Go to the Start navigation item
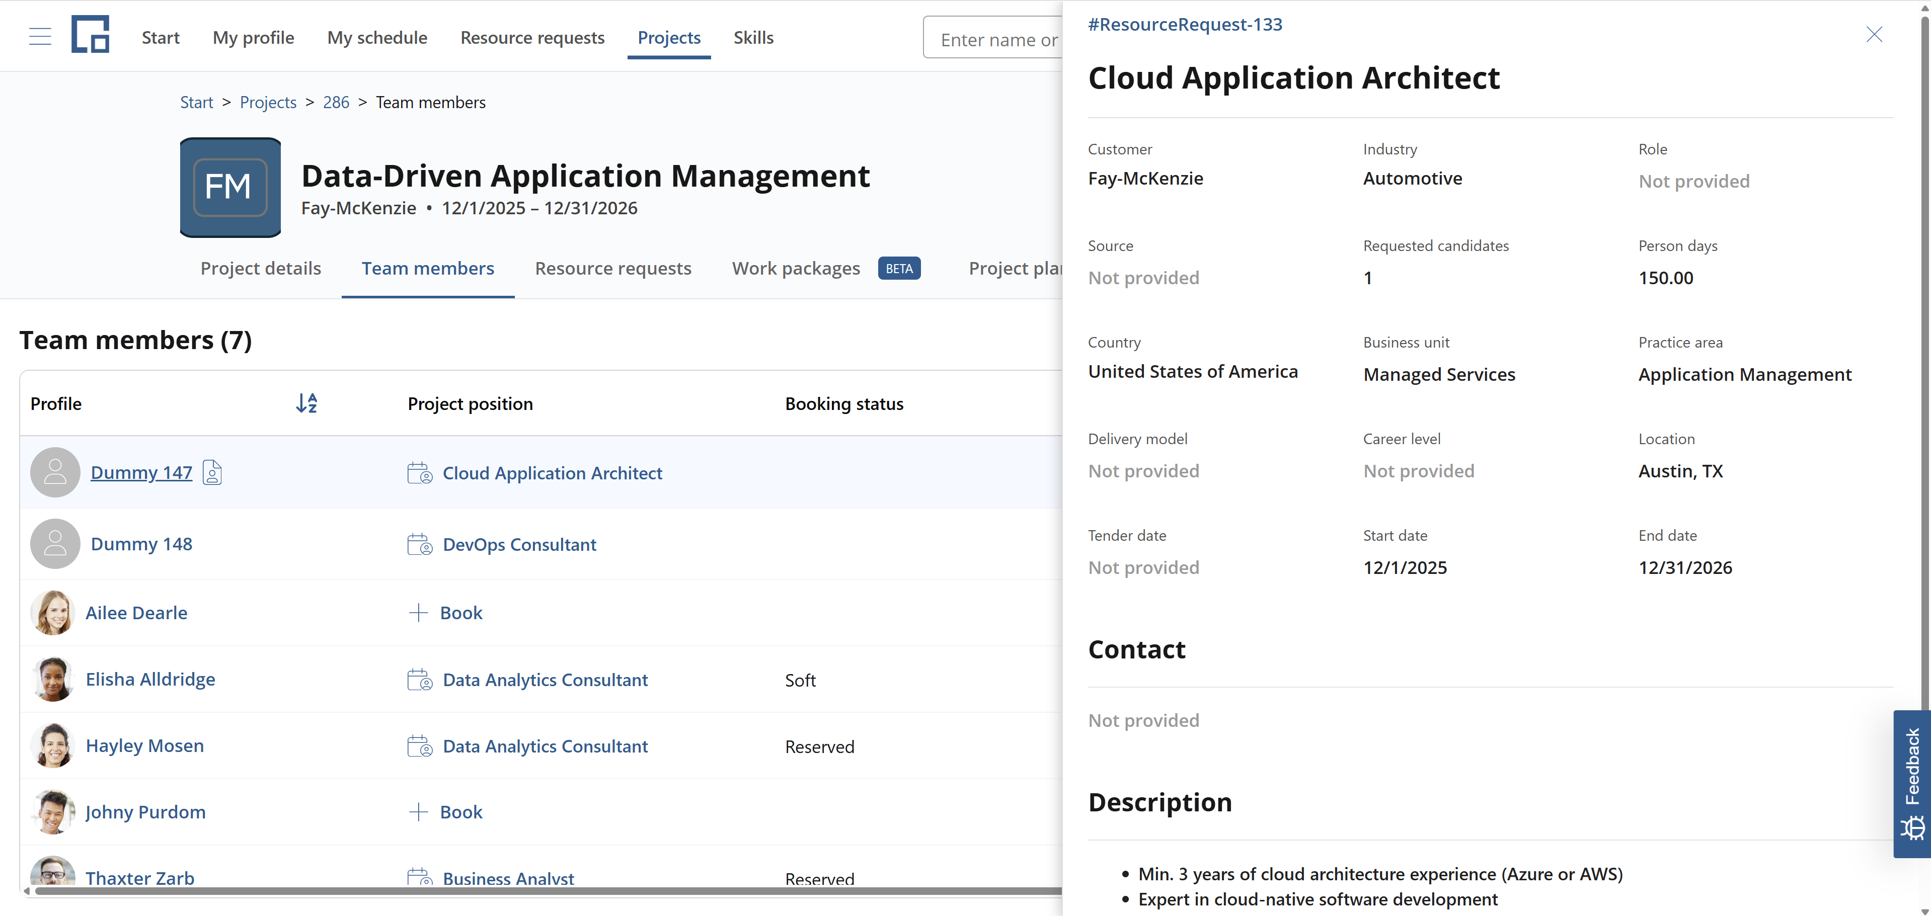Image resolution: width=1931 pixels, height=916 pixels. pos(161,37)
